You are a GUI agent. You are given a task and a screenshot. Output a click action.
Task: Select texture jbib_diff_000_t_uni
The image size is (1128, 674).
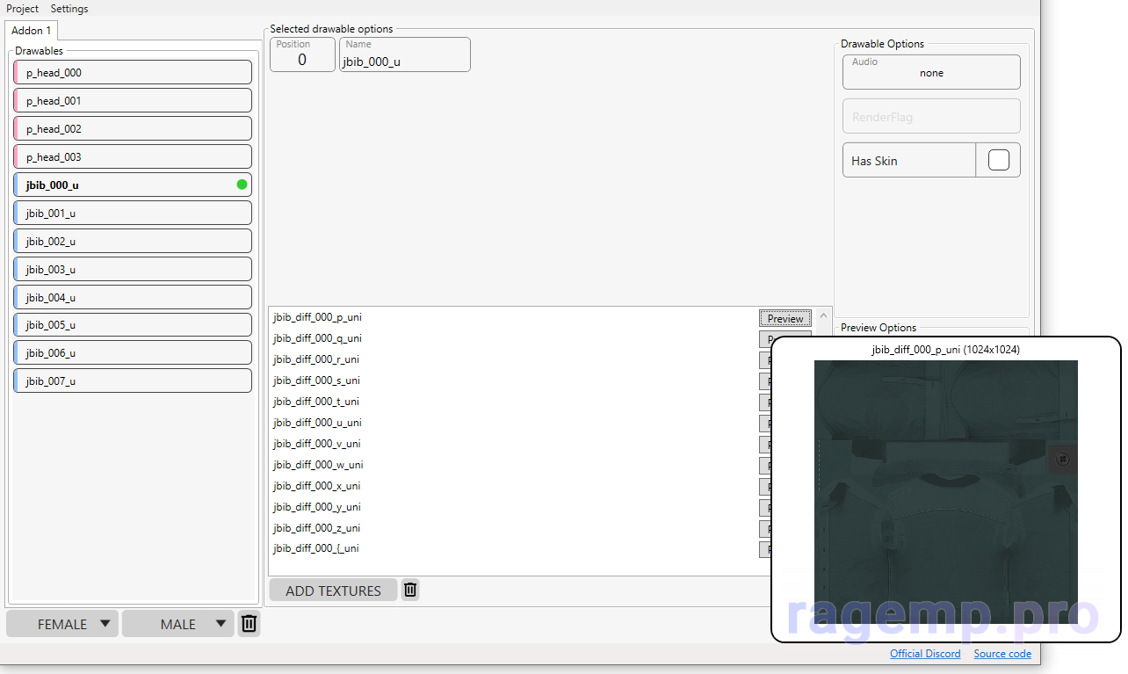click(316, 402)
